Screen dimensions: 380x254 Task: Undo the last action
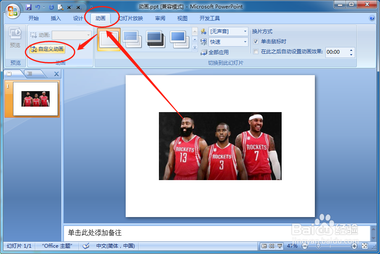tap(37, 7)
